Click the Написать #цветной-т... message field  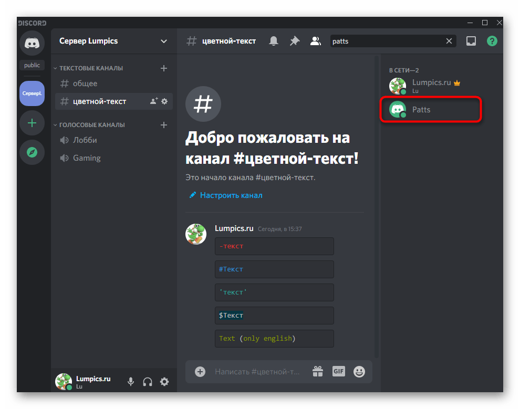(x=257, y=372)
